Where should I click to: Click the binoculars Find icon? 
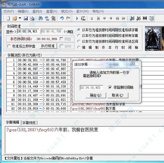click(x=41, y=18)
